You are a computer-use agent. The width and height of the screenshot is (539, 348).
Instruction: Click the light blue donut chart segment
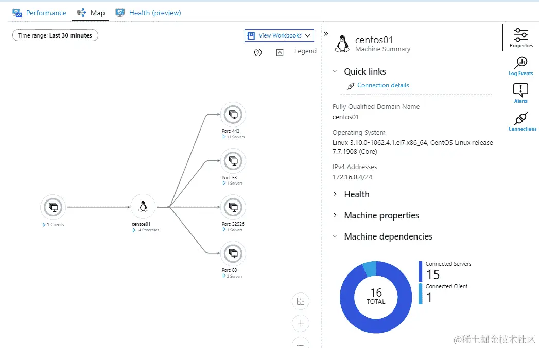[x=370, y=268]
